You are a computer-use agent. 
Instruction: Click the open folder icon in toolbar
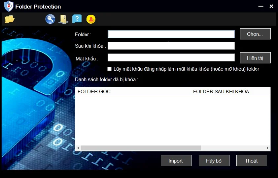(10, 19)
